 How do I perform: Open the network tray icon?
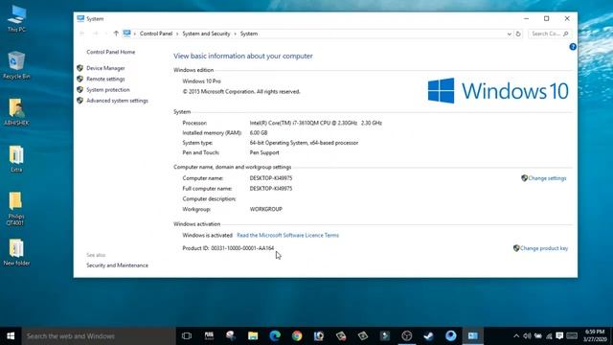point(549,336)
